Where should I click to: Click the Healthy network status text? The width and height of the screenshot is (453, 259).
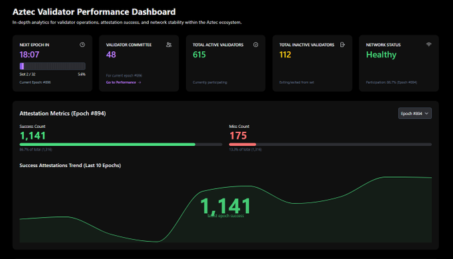click(x=381, y=55)
